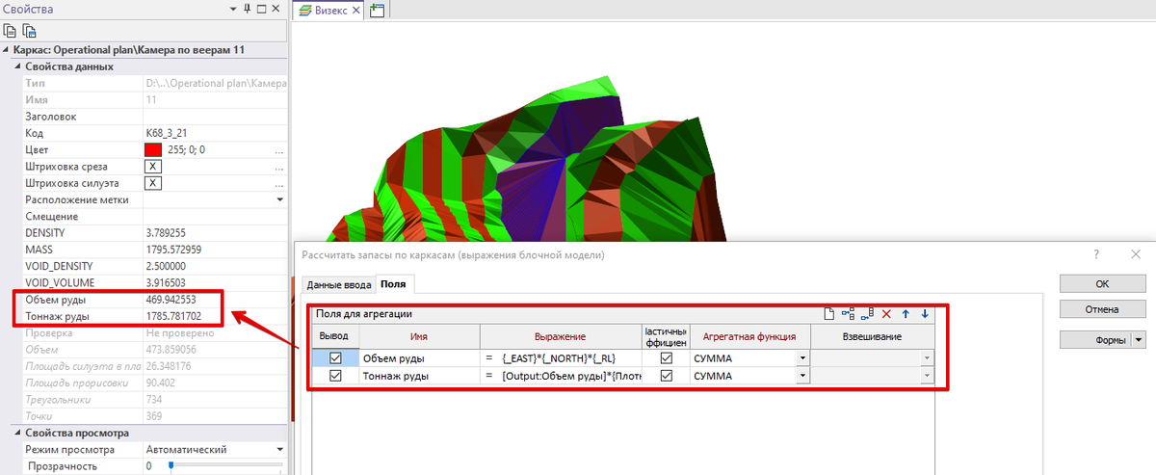Close the Рассчитать запасы по каркасам dialog
This screenshot has width=1156, height=475.
(1135, 254)
